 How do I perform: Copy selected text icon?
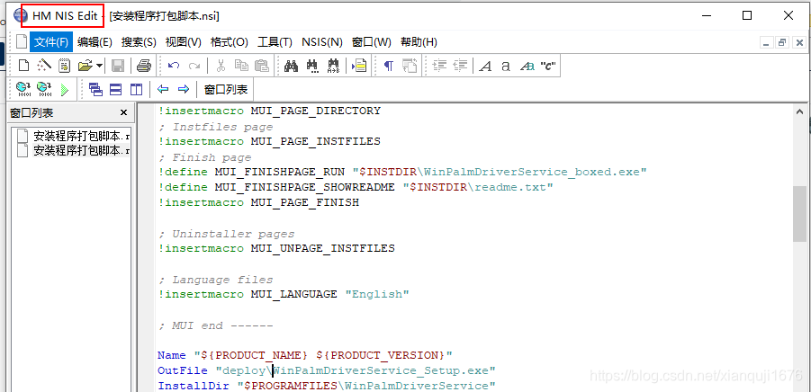pyautogui.click(x=241, y=66)
